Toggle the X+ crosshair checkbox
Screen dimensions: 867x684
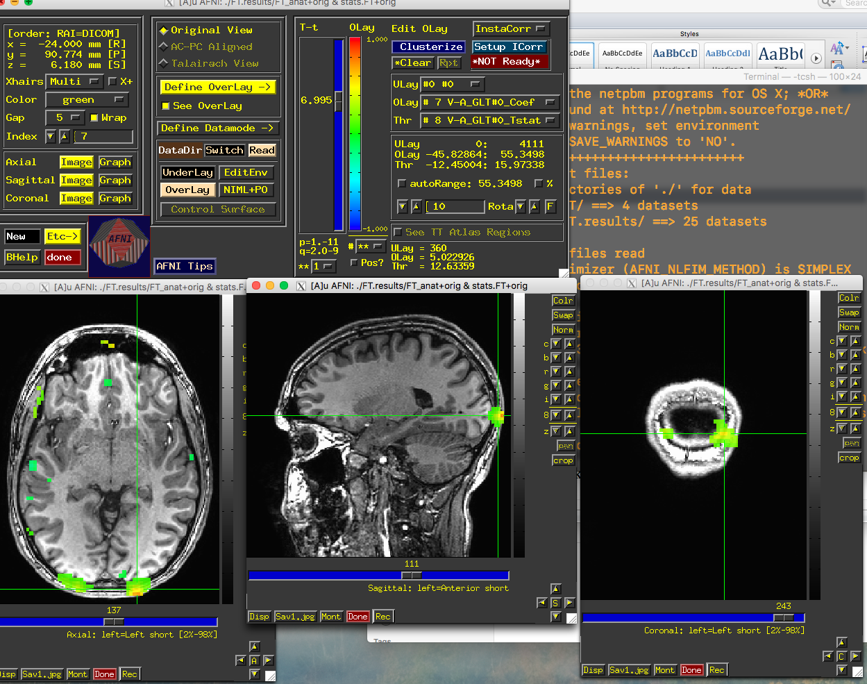pos(120,81)
